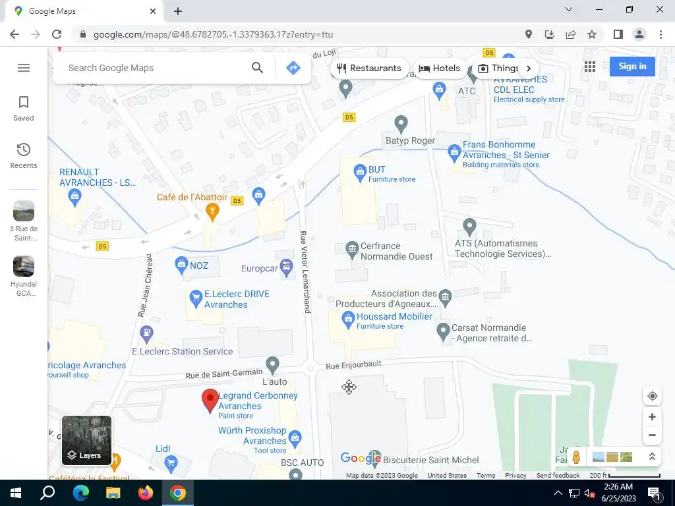Filter map by Things to do
The image size is (675, 506).
tap(498, 68)
